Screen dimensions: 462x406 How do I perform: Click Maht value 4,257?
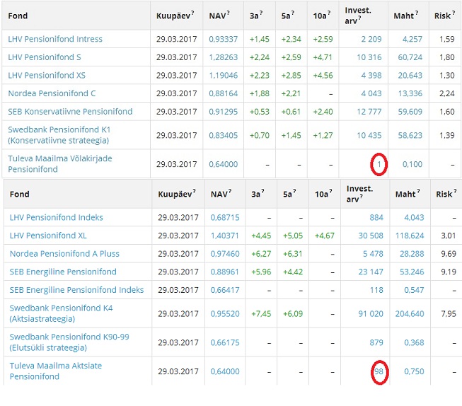412,39
